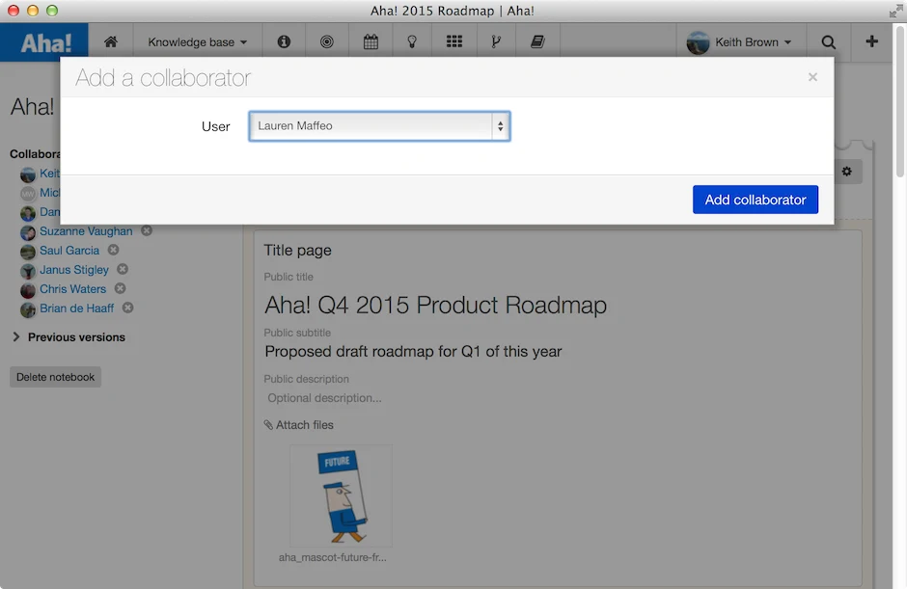The image size is (907, 589).
Task: Click the Add collaborator button
Action: click(756, 200)
